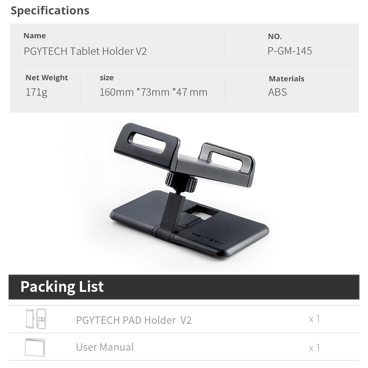Screen dimensions: 368x368
Task: Click the Name label in specifications
Action: point(35,36)
